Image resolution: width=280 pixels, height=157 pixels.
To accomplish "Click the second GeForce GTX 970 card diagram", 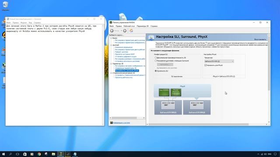I will (x=197, y=107).
